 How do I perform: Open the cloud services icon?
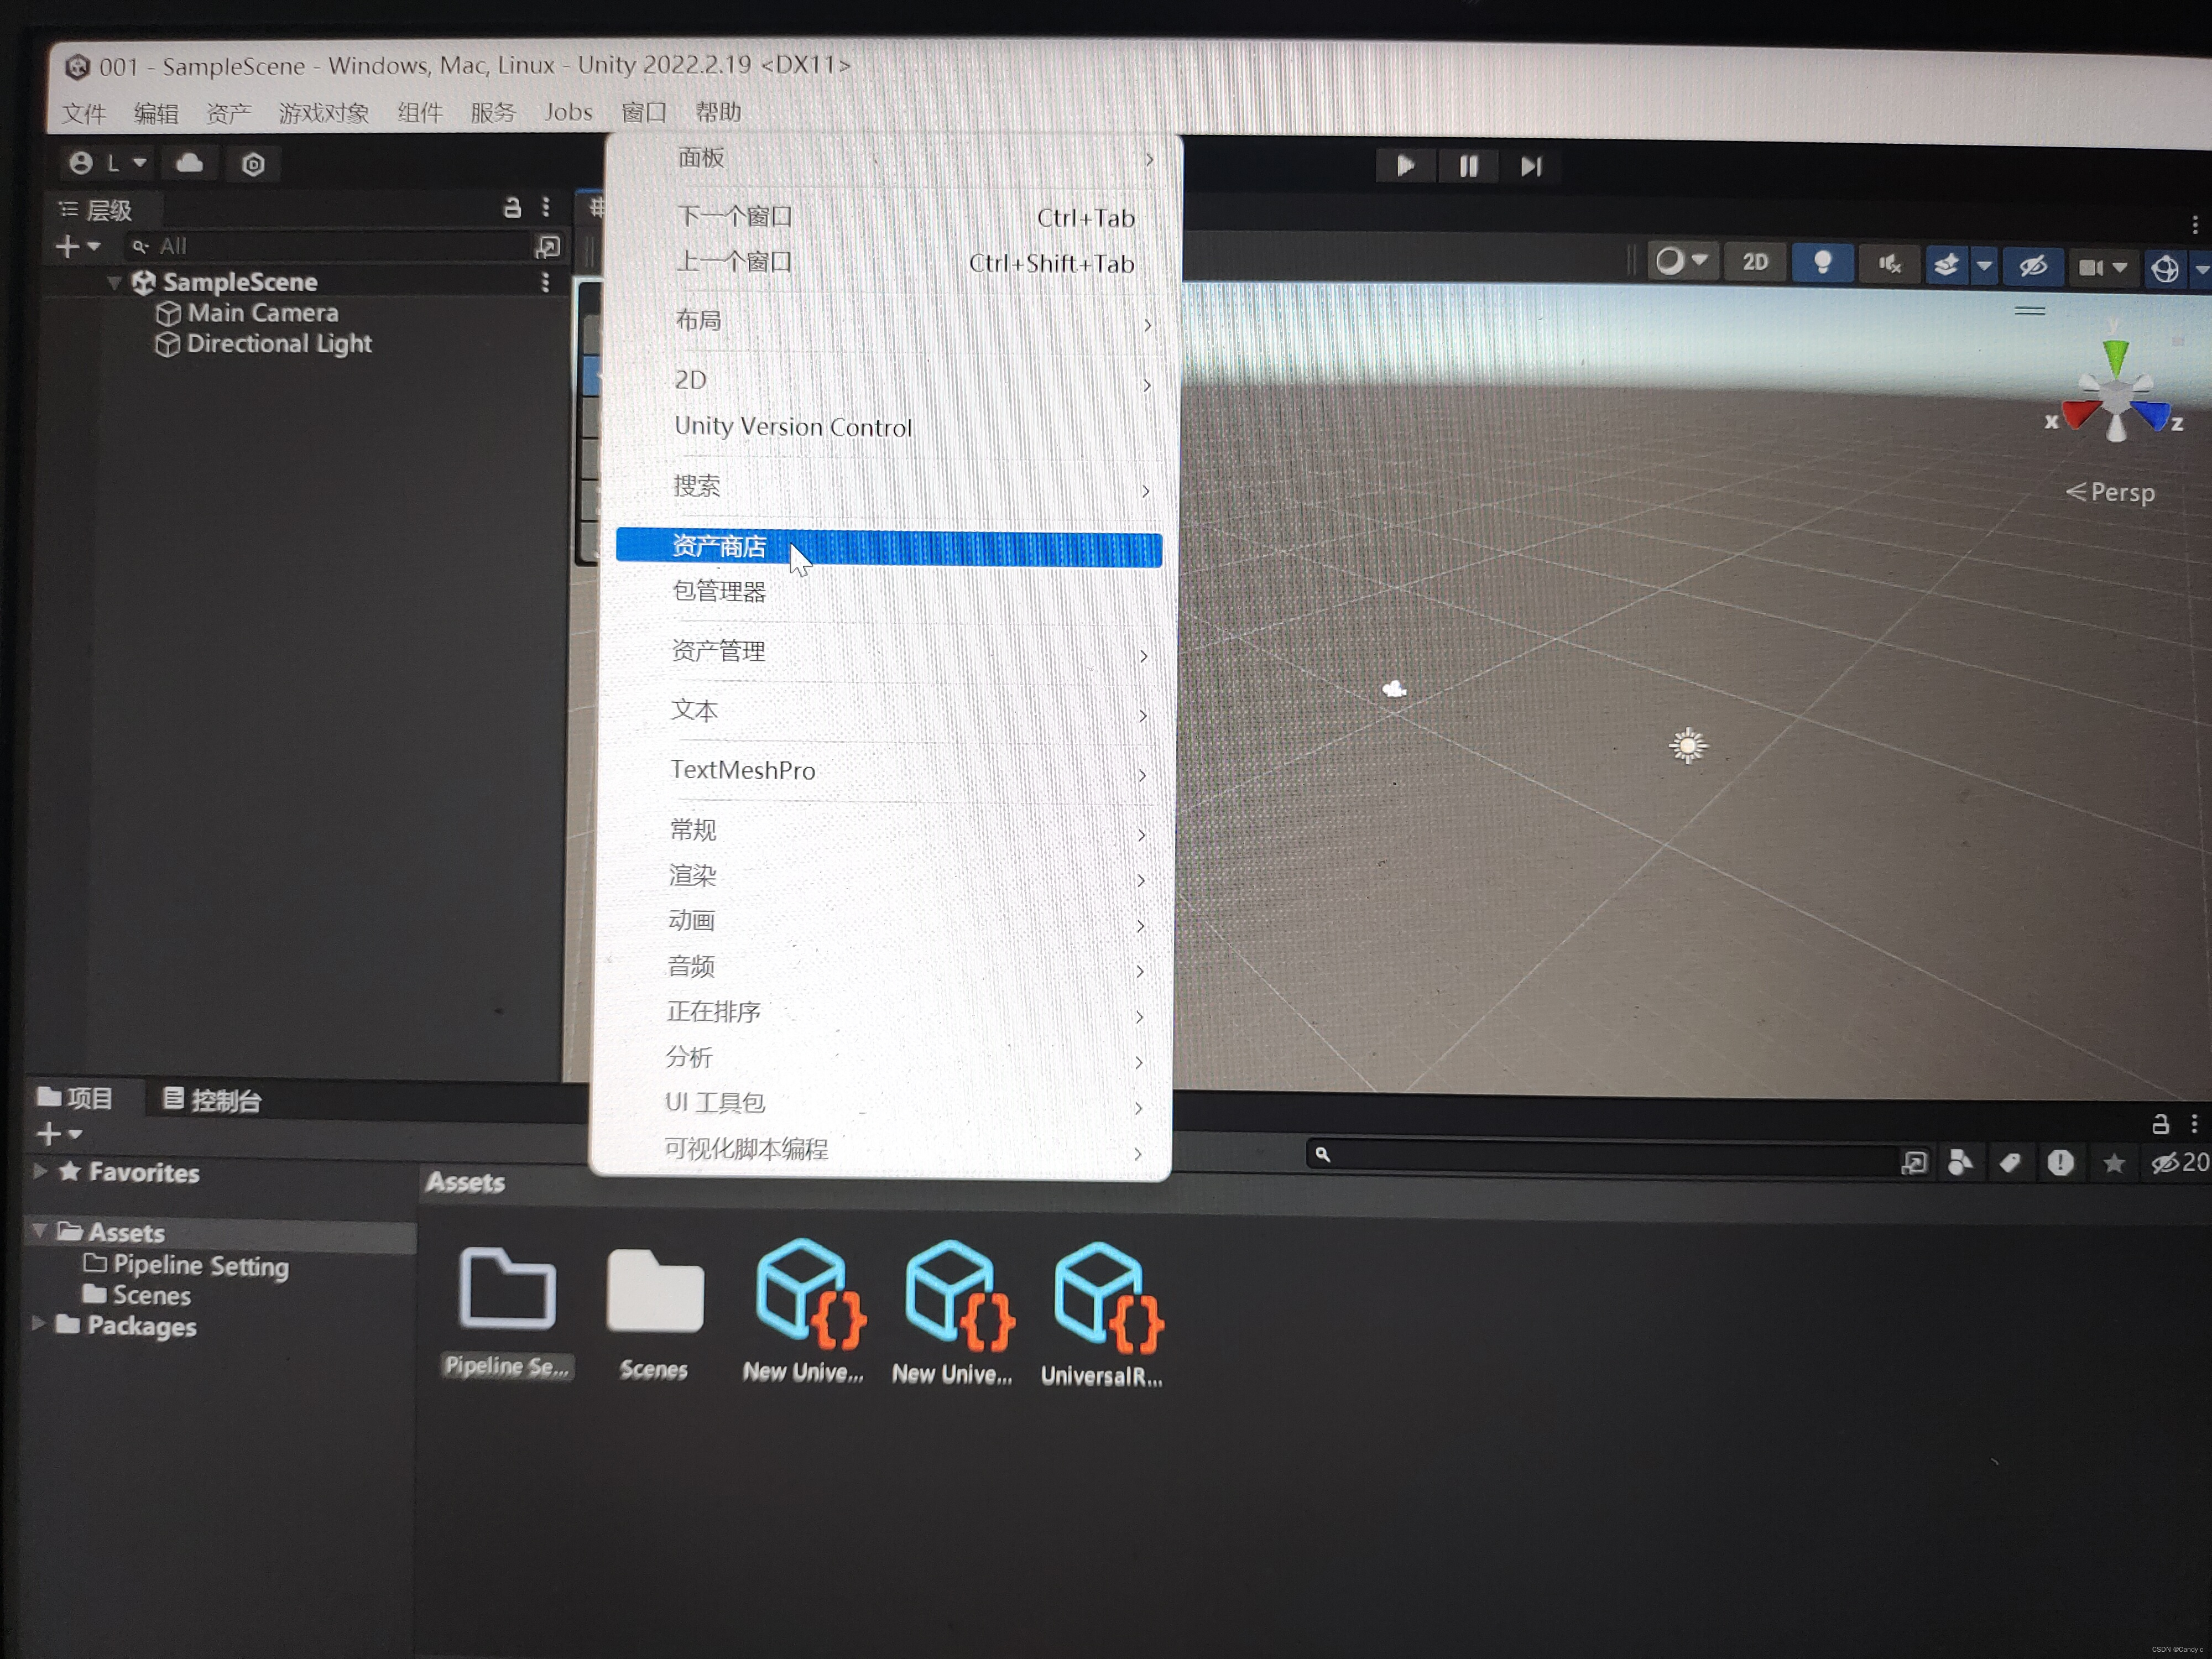[x=190, y=163]
